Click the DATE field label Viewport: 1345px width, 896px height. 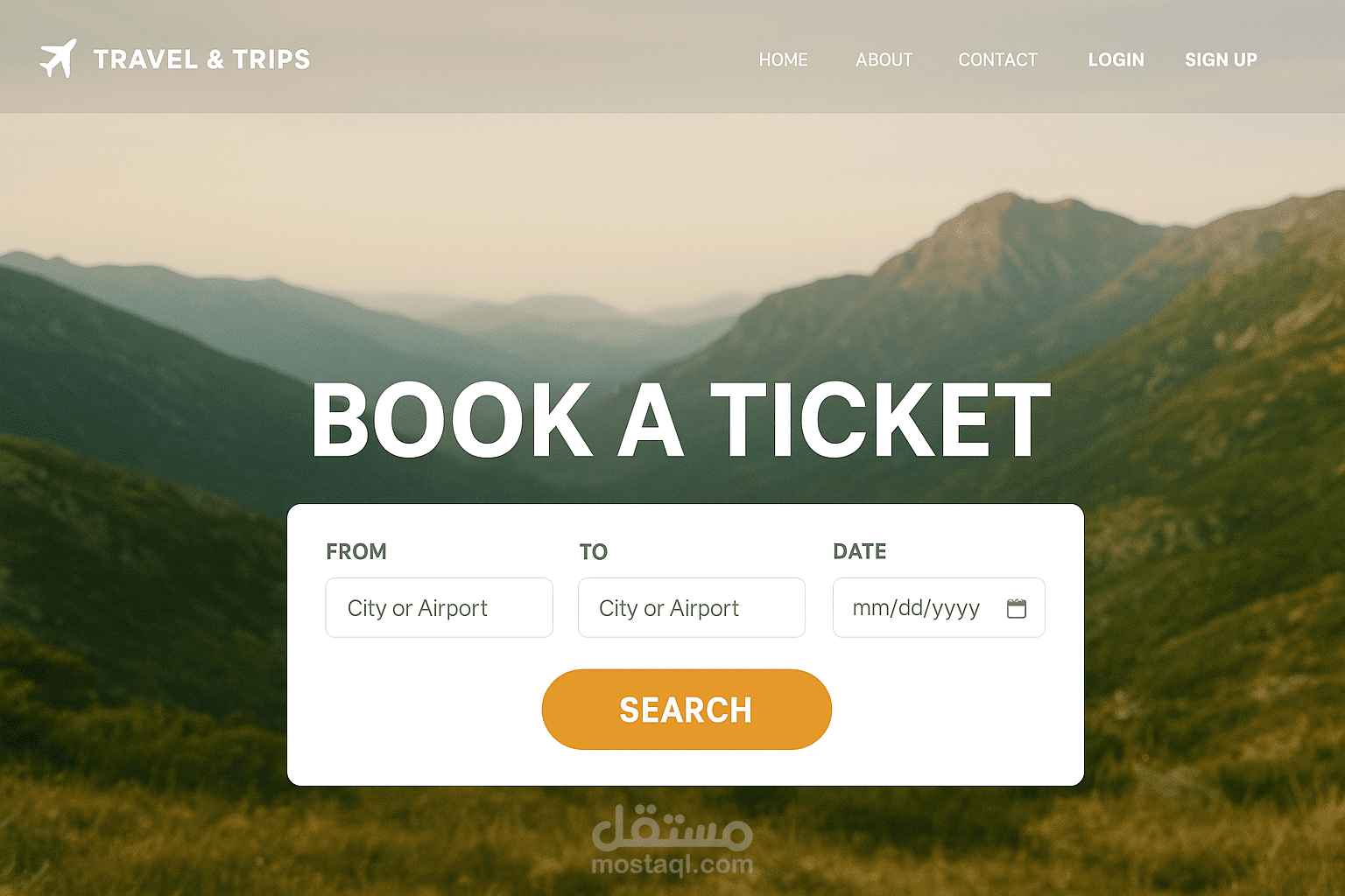[x=860, y=551]
